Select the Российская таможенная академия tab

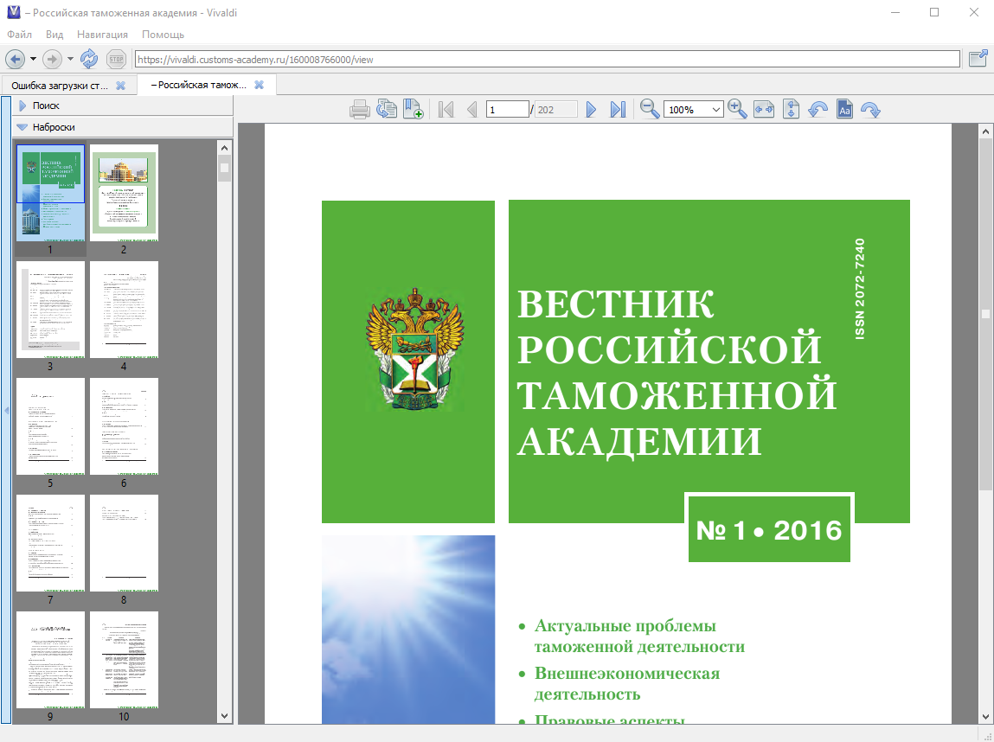tap(198, 85)
